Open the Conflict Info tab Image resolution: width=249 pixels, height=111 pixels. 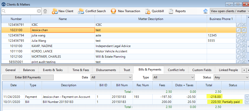click(x=176, y=70)
